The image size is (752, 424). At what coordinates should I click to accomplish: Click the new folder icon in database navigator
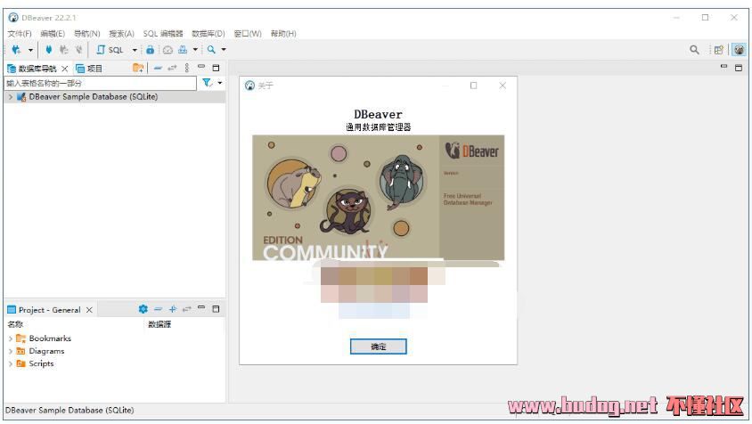click(x=137, y=69)
